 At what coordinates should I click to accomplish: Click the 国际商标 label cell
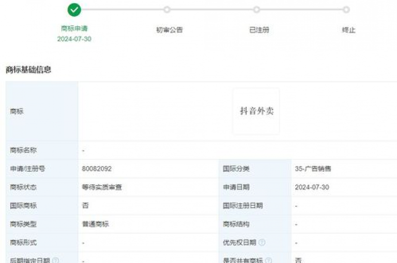[42, 205]
